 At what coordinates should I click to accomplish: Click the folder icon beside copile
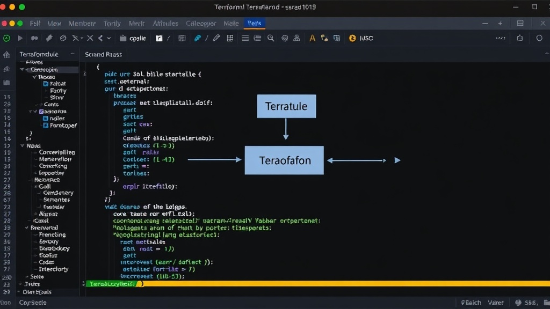tap(123, 38)
